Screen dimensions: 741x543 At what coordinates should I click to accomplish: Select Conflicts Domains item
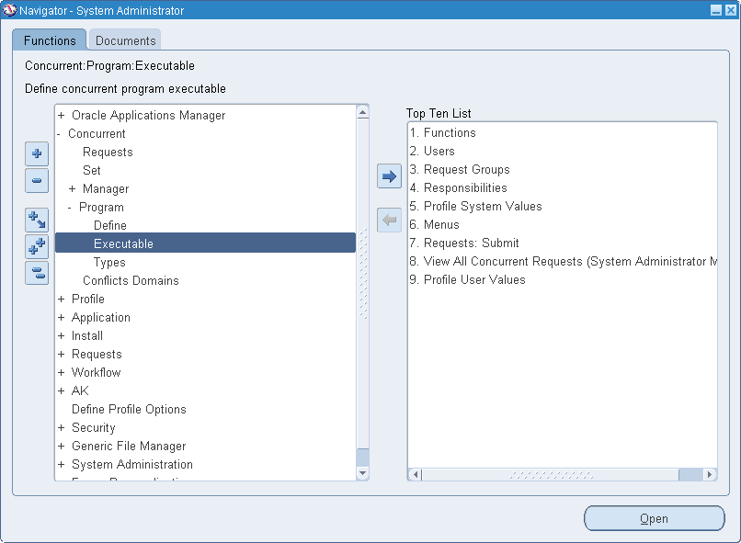tap(131, 280)
